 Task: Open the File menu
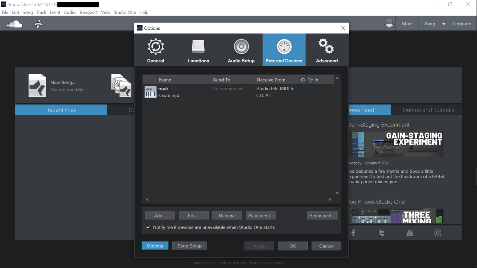(x=5, y=12)
